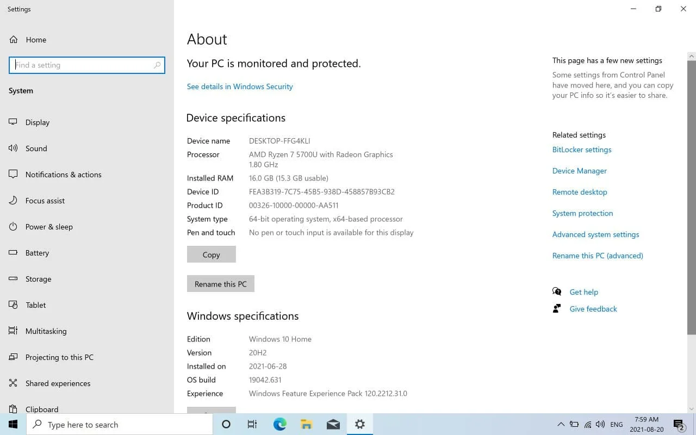696x435 pixels.
Task: Click the Get help link text
Action: click(584, 292)
